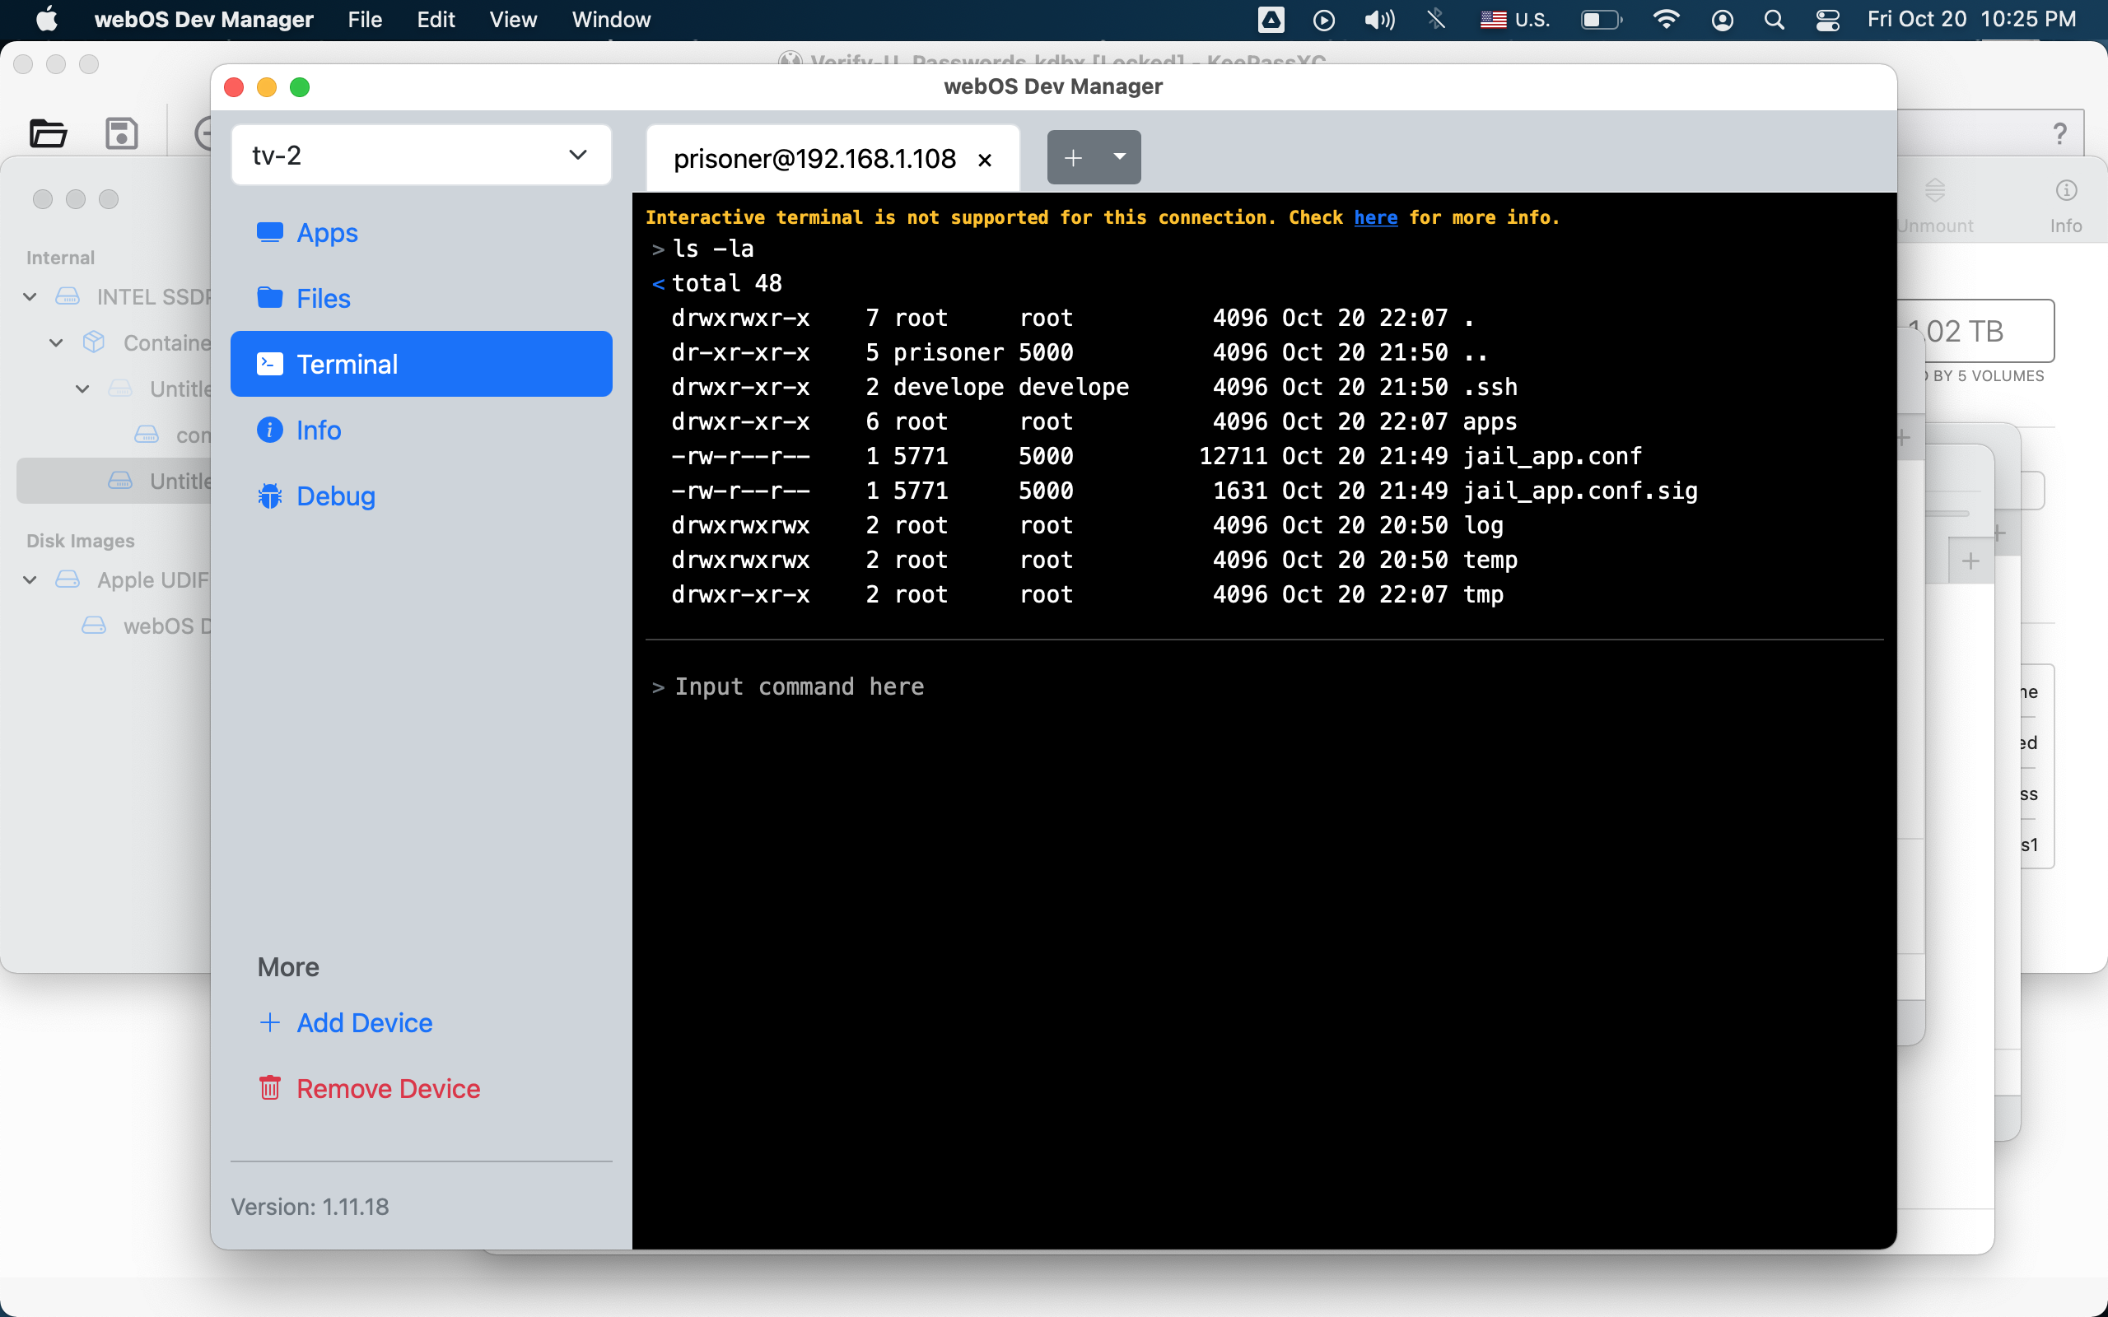This screenshot has width=2108, height=1317.
Task: Click the Wi-Fi status icon
Action: tap(1666, 19)
